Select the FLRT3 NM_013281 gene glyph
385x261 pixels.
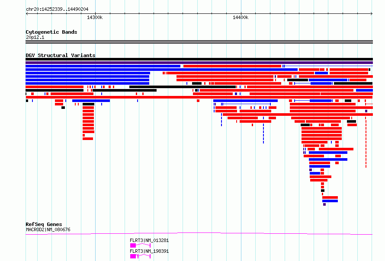pos(140,245)
